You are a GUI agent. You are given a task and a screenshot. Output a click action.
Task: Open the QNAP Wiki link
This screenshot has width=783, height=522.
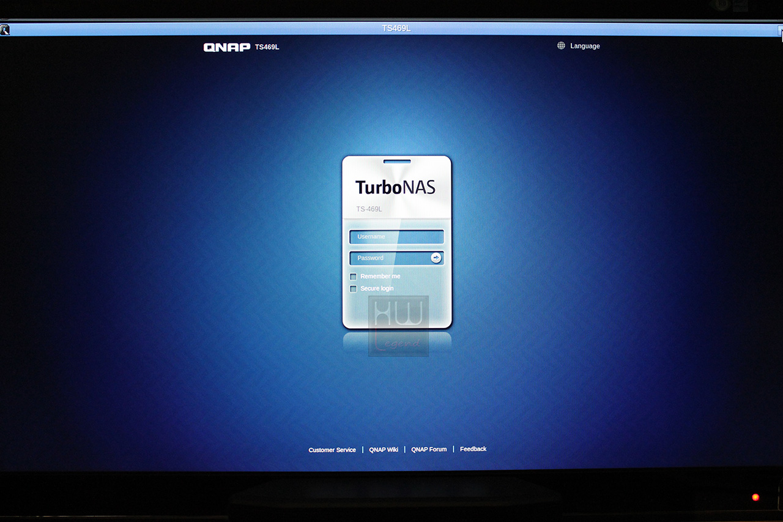[384, 449]
